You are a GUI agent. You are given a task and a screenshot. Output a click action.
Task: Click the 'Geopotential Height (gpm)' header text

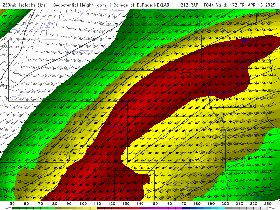pos(80,5)
